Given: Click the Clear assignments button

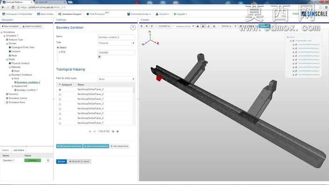Looking at the screenshot, I should 119,146.
